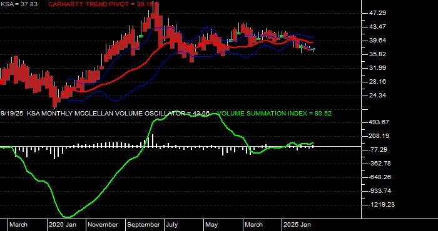Click the -77.29 oscillator axis value

point(378,150)
